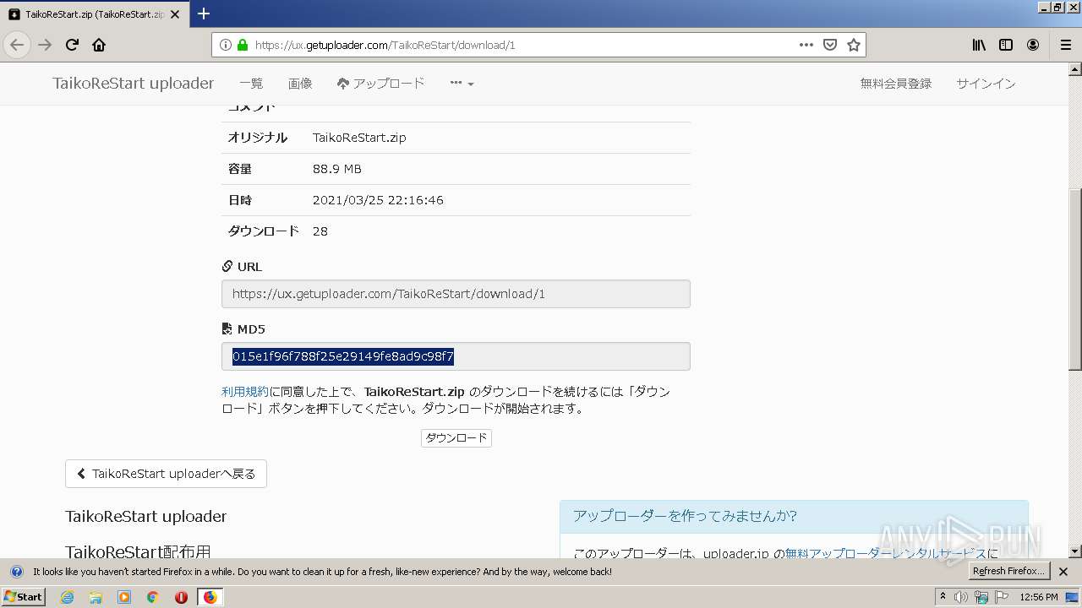Click the Refresh Firefox button

tap(1008, 572)
